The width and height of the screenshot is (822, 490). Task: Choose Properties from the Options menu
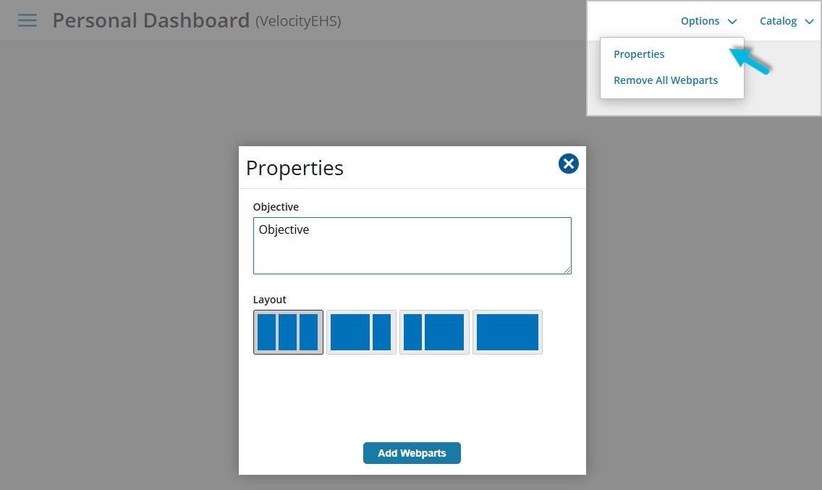[x=639, y=54]
